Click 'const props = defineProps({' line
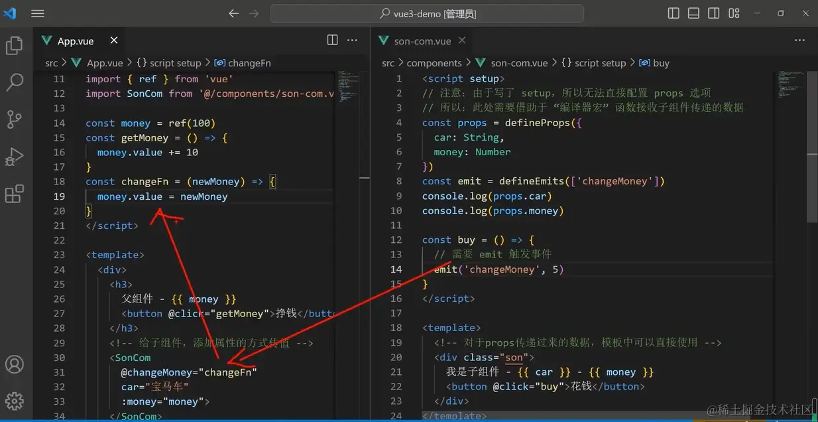 pos(501,123)
